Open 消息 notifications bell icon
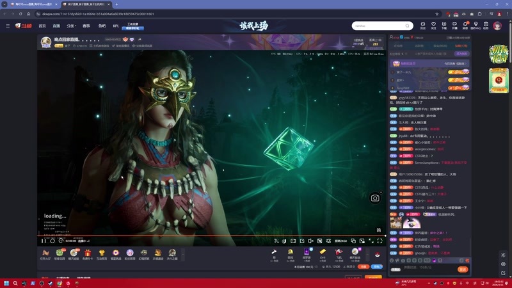The height and width of the screenshot is (288, 512). pos(465,26)
